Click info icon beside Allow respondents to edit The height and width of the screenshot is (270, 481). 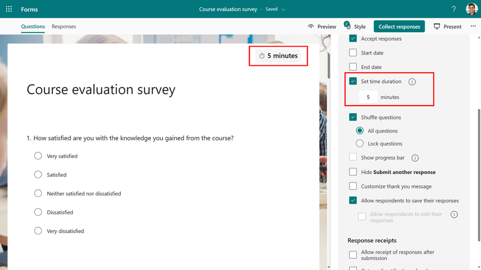tap(454, 215)
